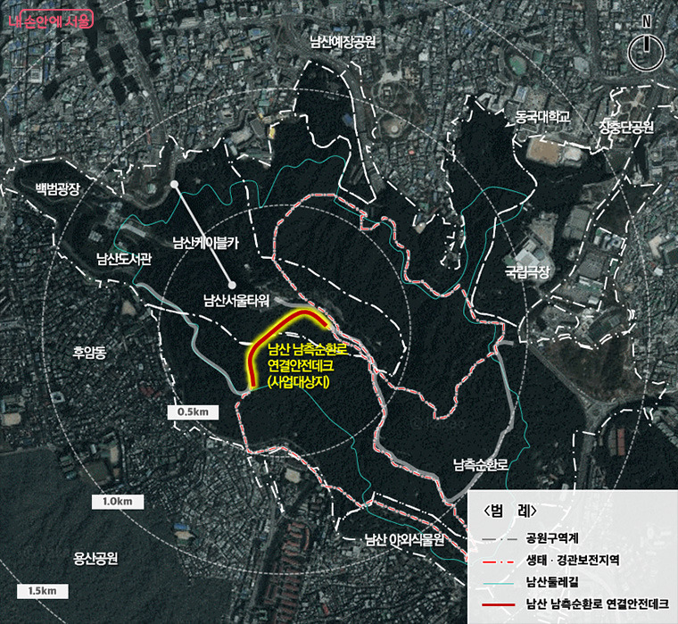Select the 국립극장 label
The height and width of the screenshot is (624, 678).
coord(527,271)
